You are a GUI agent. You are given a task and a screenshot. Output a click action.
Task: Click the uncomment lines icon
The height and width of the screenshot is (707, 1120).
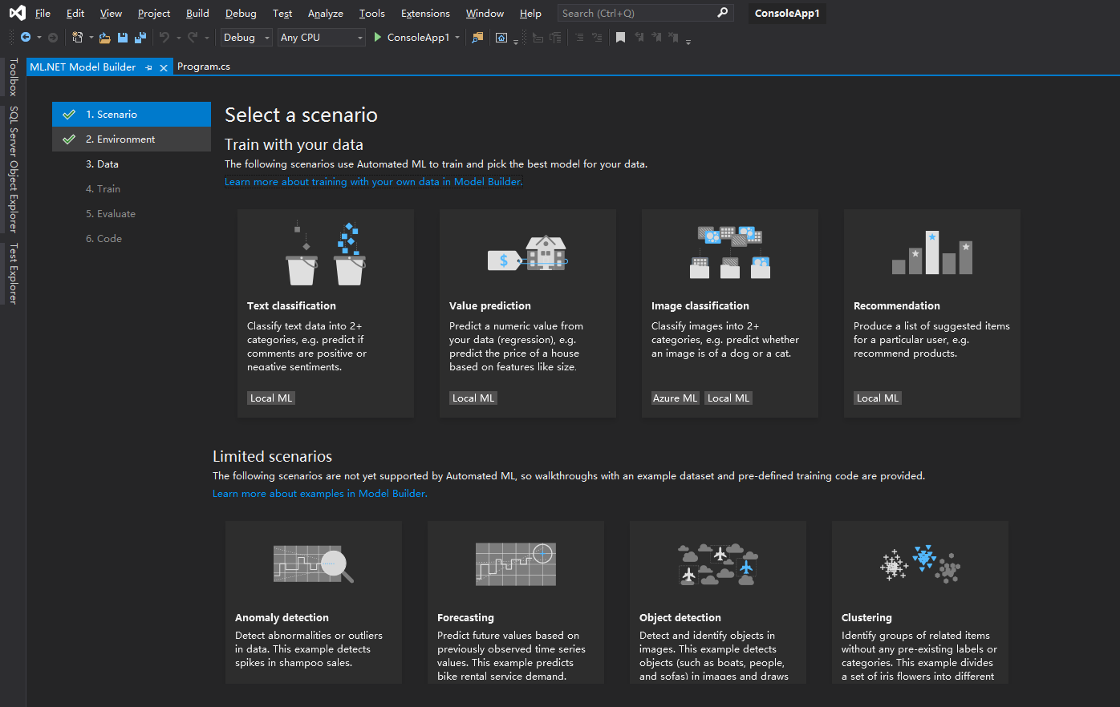tap(597, 37)
